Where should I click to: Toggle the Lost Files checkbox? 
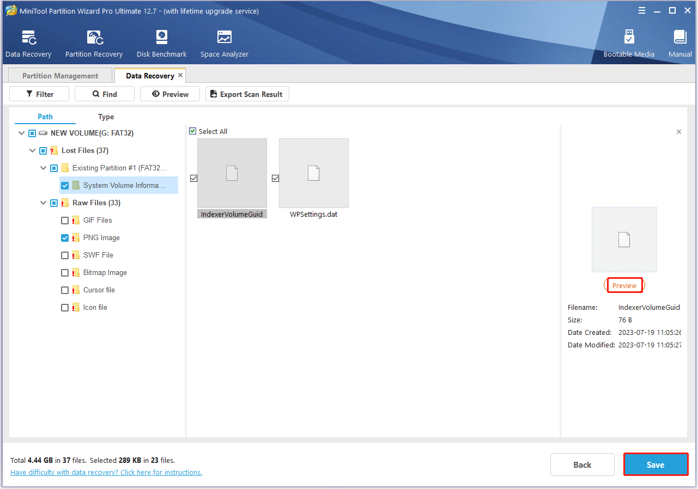click(43, 150)
